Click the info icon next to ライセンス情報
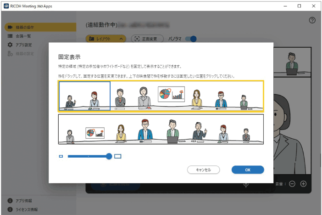 point(10,209)
